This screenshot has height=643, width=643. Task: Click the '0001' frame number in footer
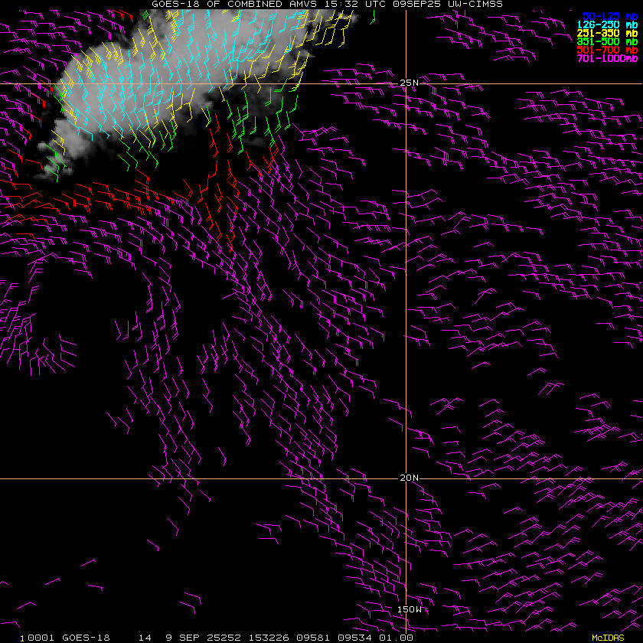41,638
